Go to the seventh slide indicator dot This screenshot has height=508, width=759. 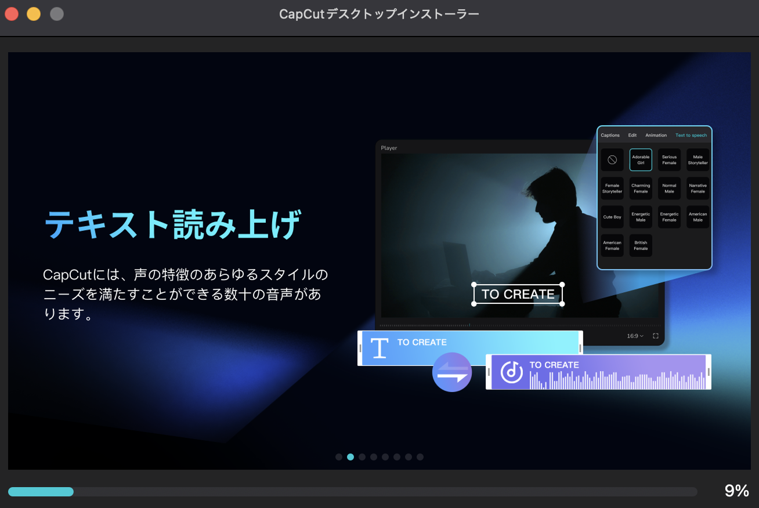pyautogui.click(x=409, y=457)
